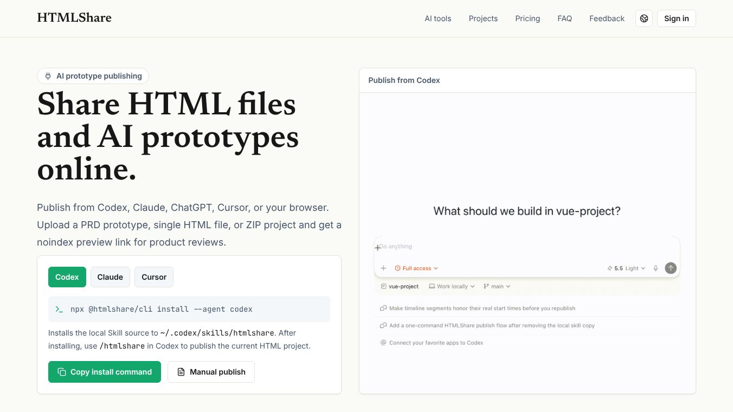The height and width of the screenshot is (412, 733).
Task: Click the Do anything prompt field
Action: point(526,247)
